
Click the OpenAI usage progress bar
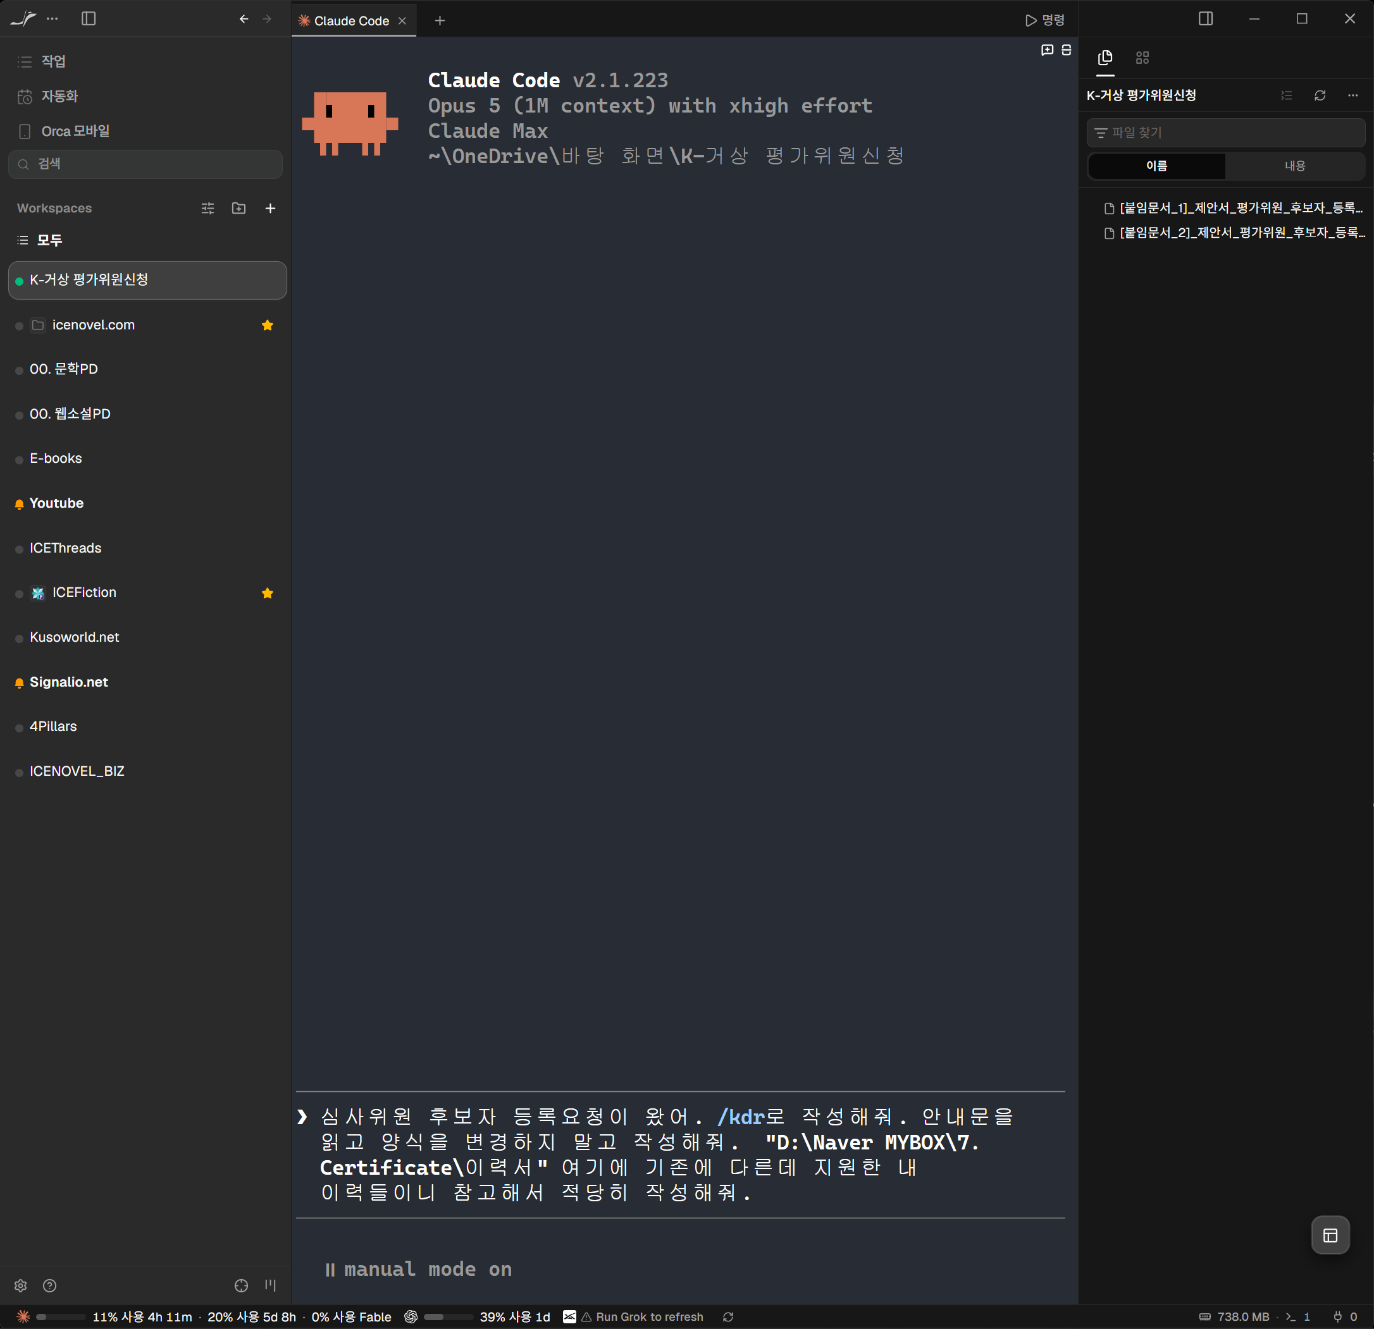pyautogui.click(x=449, y=1317)
